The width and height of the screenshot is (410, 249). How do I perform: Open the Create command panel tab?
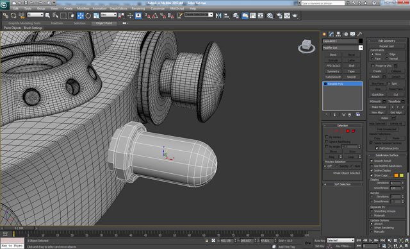pyautogui.click(x=325, y=34)
